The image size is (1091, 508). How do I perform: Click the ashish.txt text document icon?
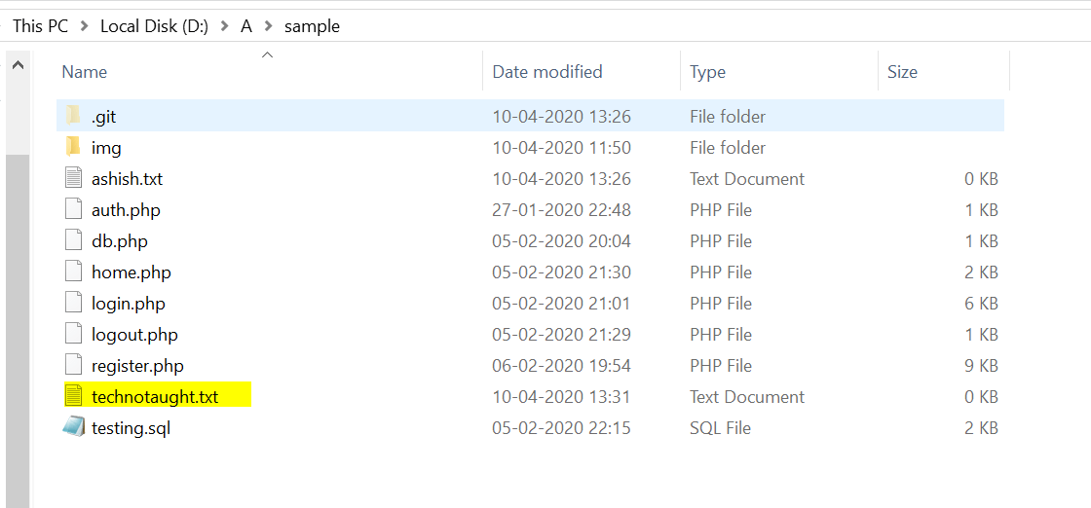(x=74, y=179)
